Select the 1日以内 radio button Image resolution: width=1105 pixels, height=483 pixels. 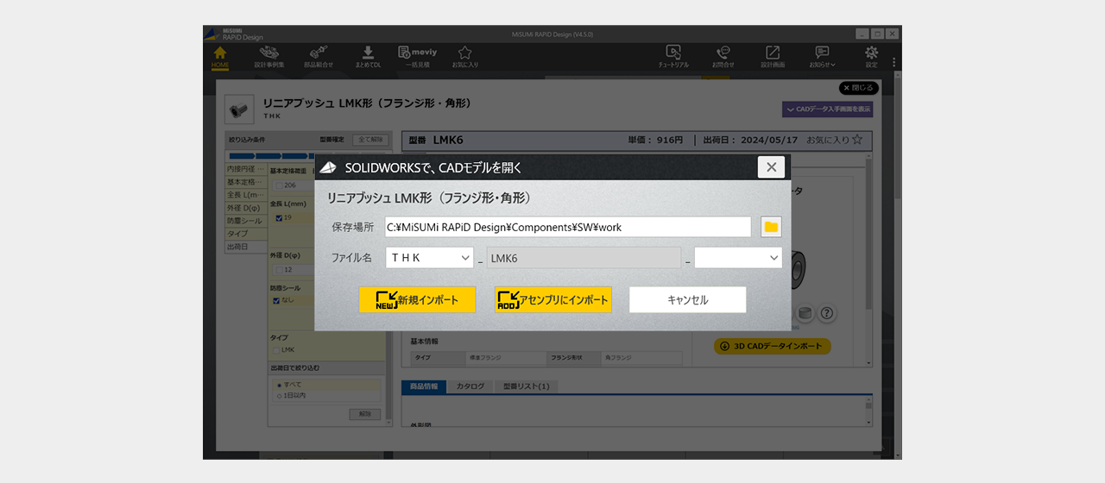(x=278, y=396)
